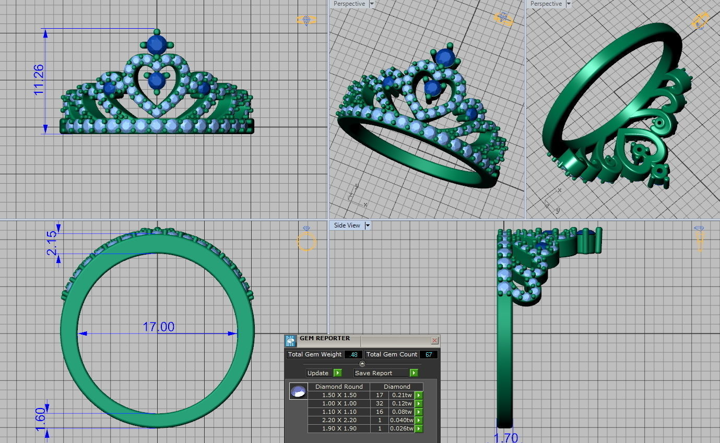The height and width of the screenshot is (443, 720).
Task: Click green arrow for 1.50 X 1.50 row
Action: [x=418, y=396]
